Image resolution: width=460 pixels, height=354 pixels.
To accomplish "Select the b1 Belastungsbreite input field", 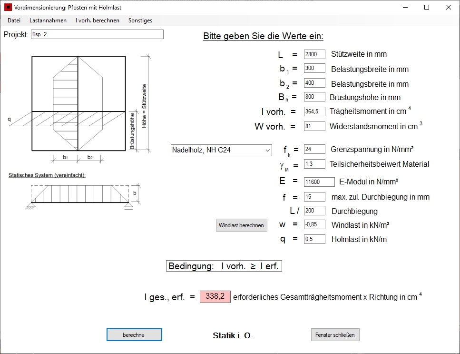I will pyautogui.click(x=314, y=68).
